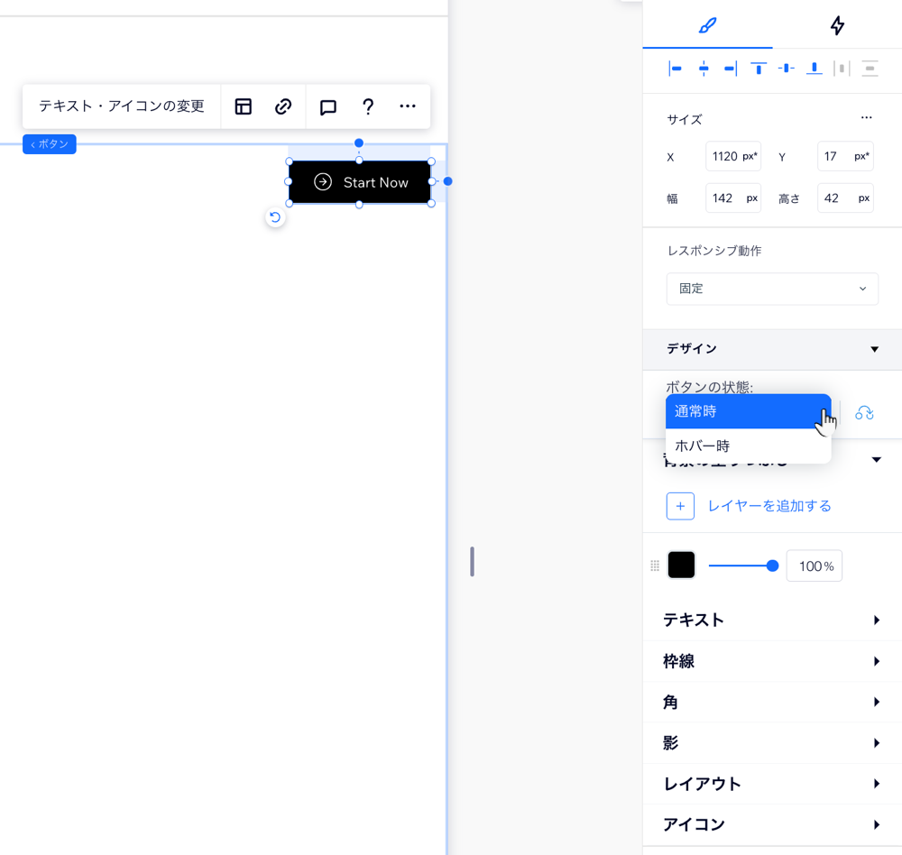Expand the アイコン section
The width and height of the screenshot is (902, 855).
[772, 824]
